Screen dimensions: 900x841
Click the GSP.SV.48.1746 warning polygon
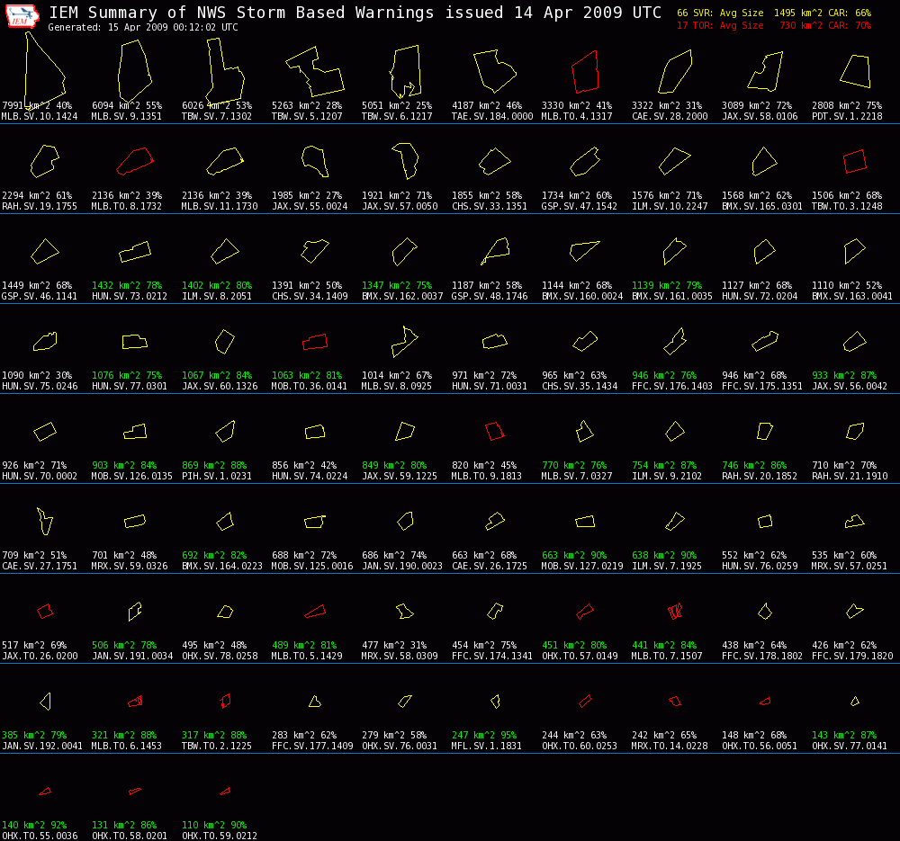pos(495,251)
